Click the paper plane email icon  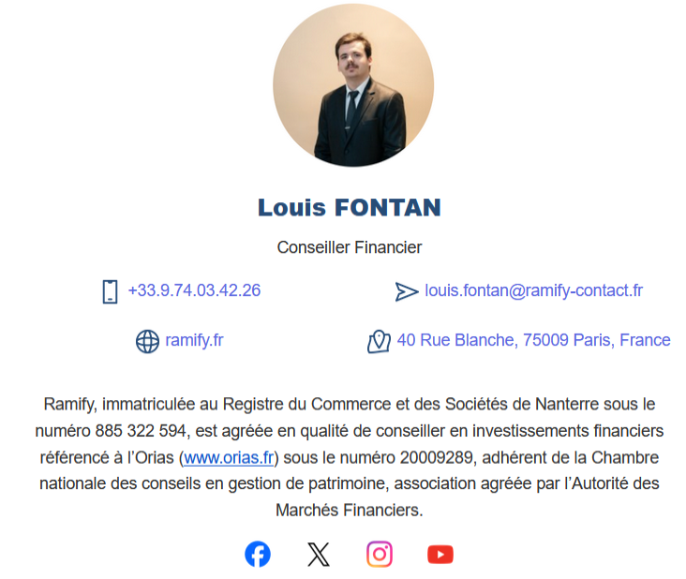[407, 291]
